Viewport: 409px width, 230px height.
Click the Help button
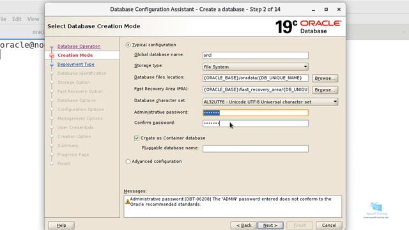pos(61,226)
